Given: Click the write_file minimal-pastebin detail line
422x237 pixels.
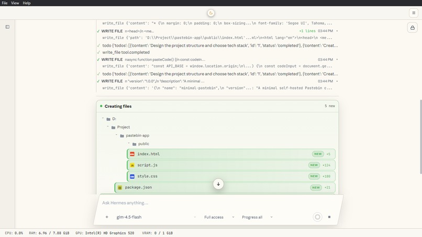Looking at the screenshot, I should 217,88.
